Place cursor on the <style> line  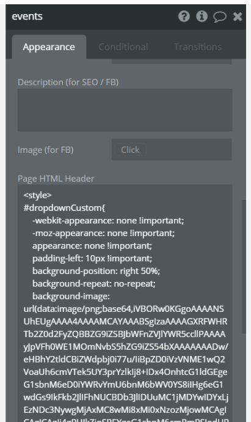click(x=38, y=195)
